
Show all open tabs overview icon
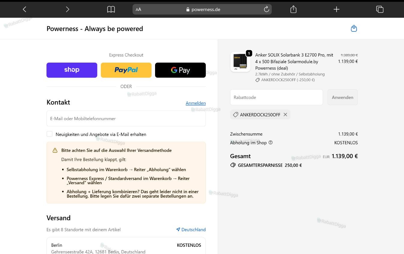point(380,9)
